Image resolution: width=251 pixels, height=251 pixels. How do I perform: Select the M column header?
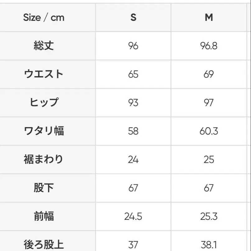tap(209, 17)
